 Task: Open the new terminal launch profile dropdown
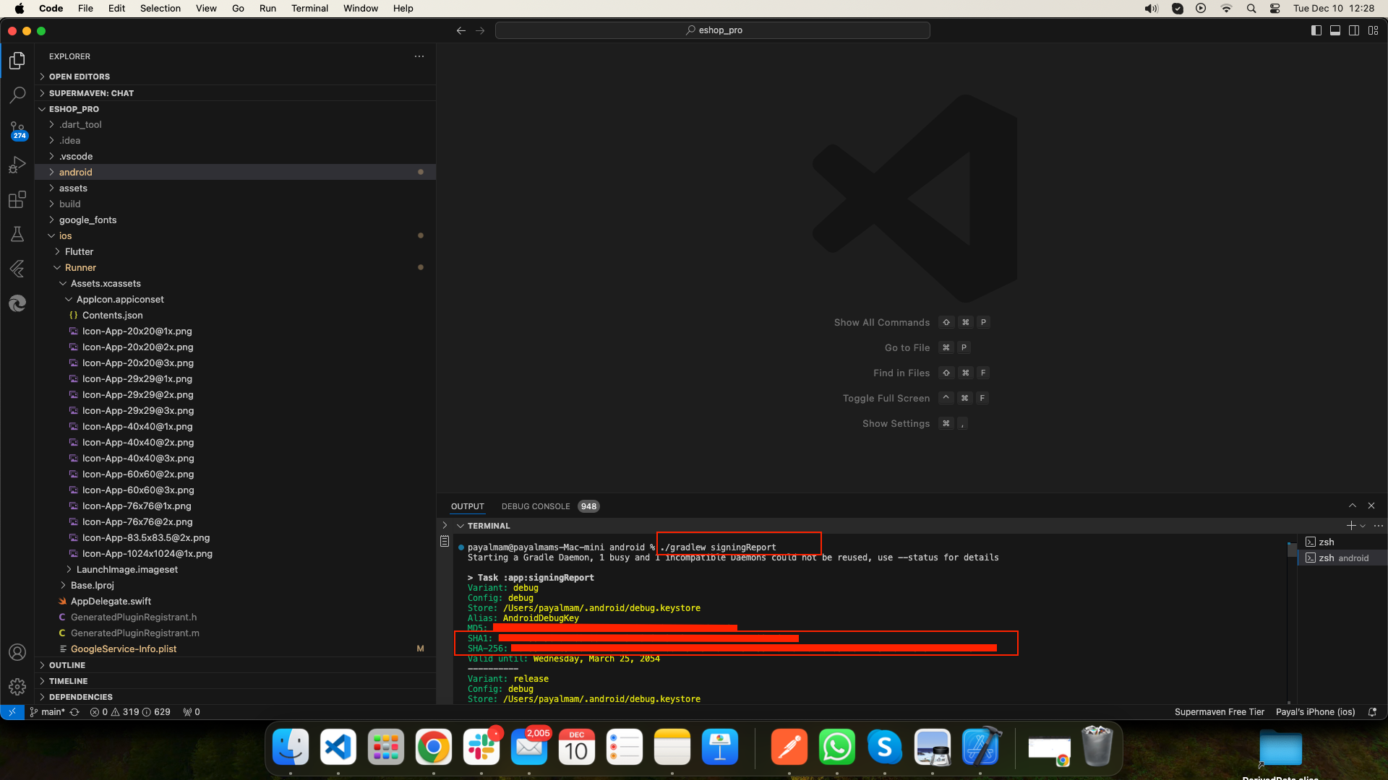pos(1363,526)
